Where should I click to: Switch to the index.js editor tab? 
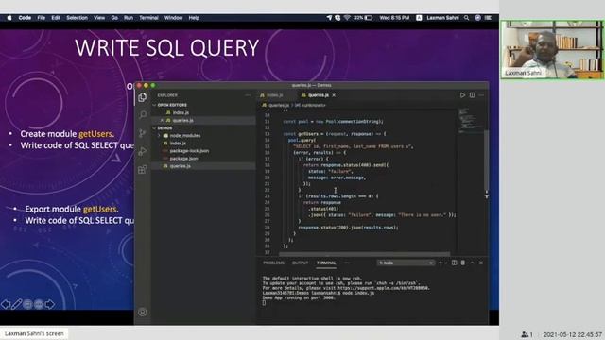(275, 95)
